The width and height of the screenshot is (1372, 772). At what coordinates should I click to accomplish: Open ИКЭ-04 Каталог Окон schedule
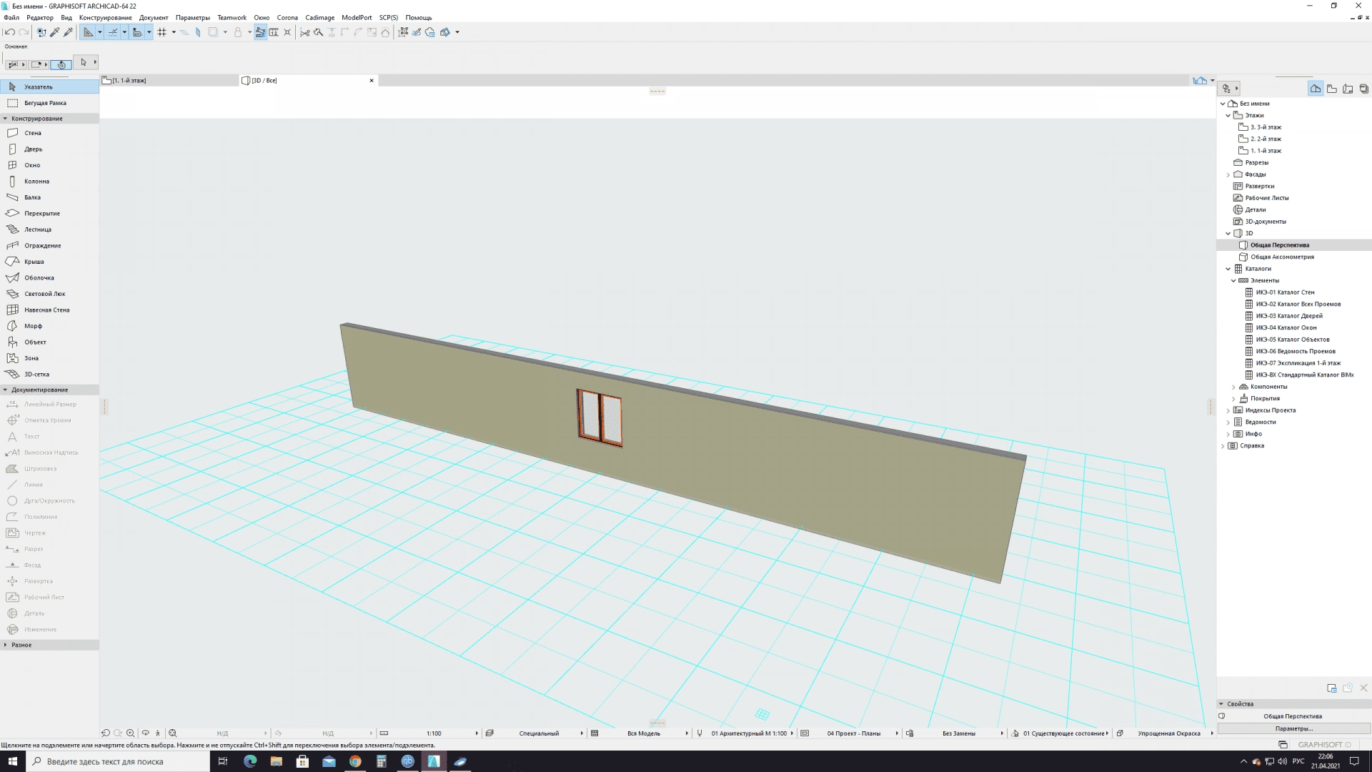1286,327
